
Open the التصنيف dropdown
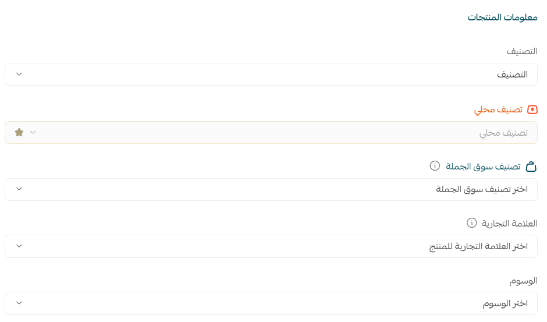coord(271,75)
